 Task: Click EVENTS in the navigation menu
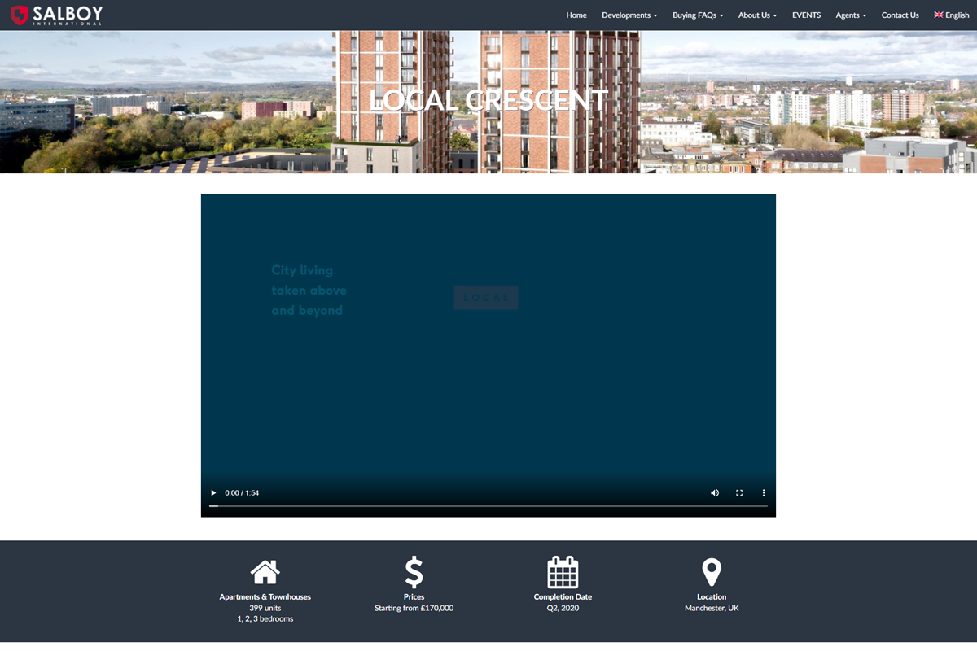pos(806,15)
